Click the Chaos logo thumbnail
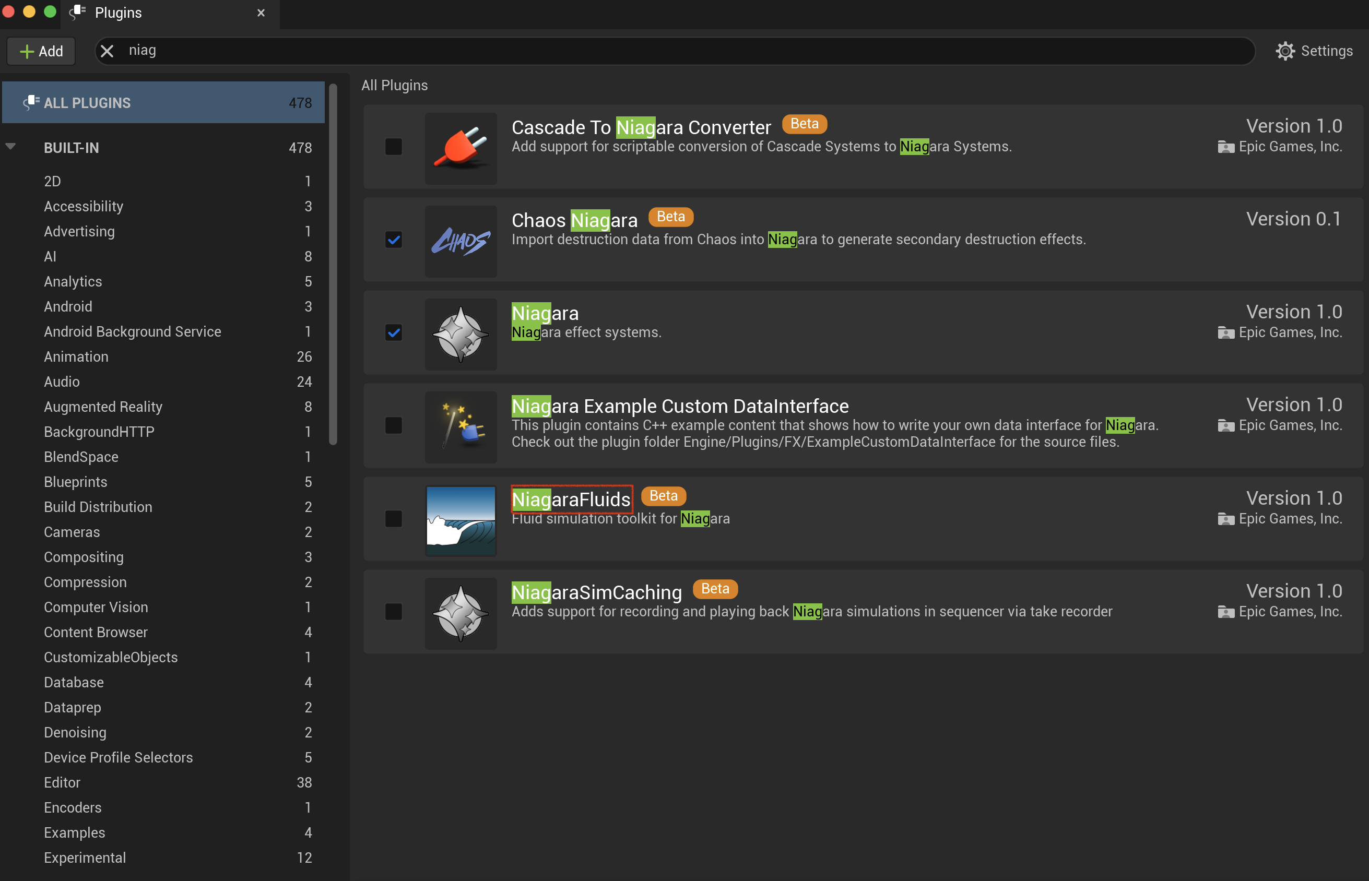The width and height of the screenshot is (1369, 881). pyautogui.click(x=461, y=242)
